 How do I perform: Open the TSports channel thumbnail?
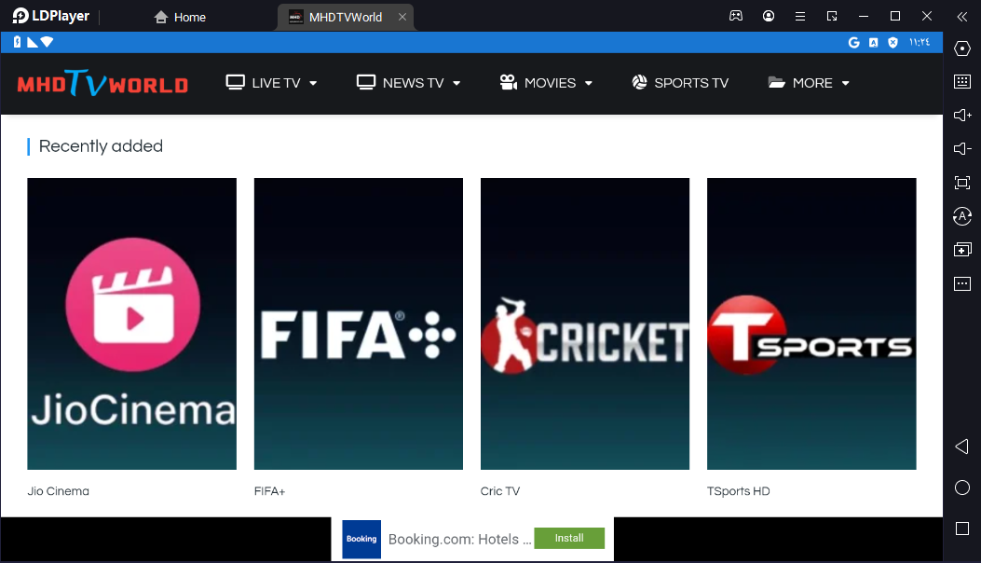[811, 323]
